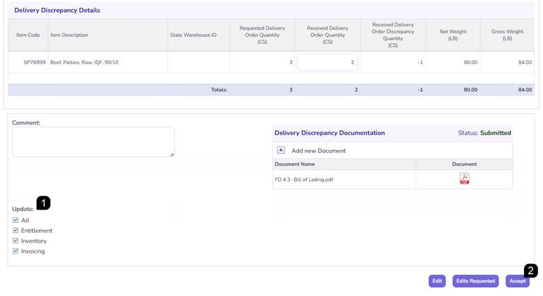Click the Net Weight (LB) column header
543x296 pixels.
tap(453, 35)
